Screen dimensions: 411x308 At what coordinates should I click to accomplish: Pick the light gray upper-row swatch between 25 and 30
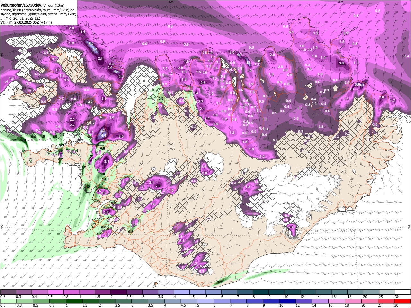(x=387, y=292)
